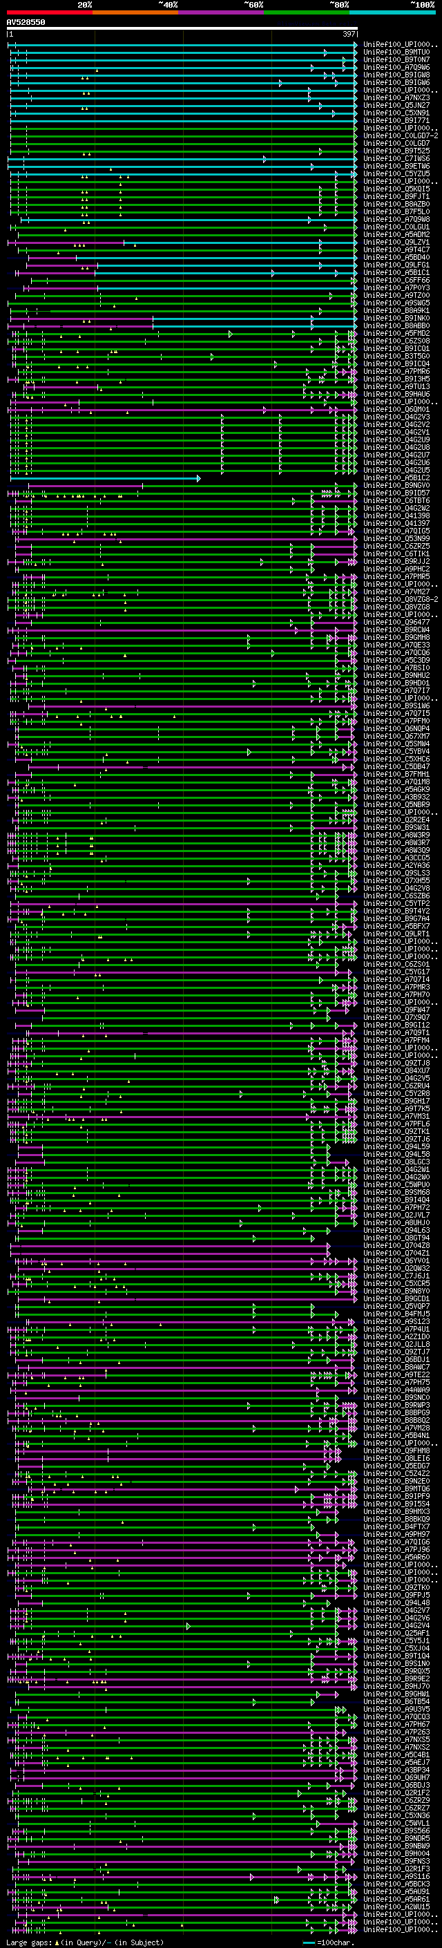Select the UniRef100_Q9LZV1 hit
Image resolution: width=442 pixels, height=1948 pixels.
[x=396, y=242]
